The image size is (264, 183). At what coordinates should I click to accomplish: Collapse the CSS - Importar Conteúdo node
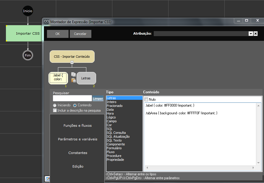pos(72,62)
